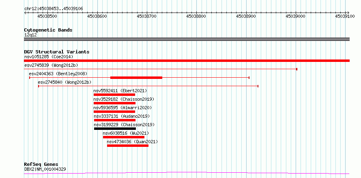
Task: Click the 45038500 ruler tick label
Action: point(47,16)
